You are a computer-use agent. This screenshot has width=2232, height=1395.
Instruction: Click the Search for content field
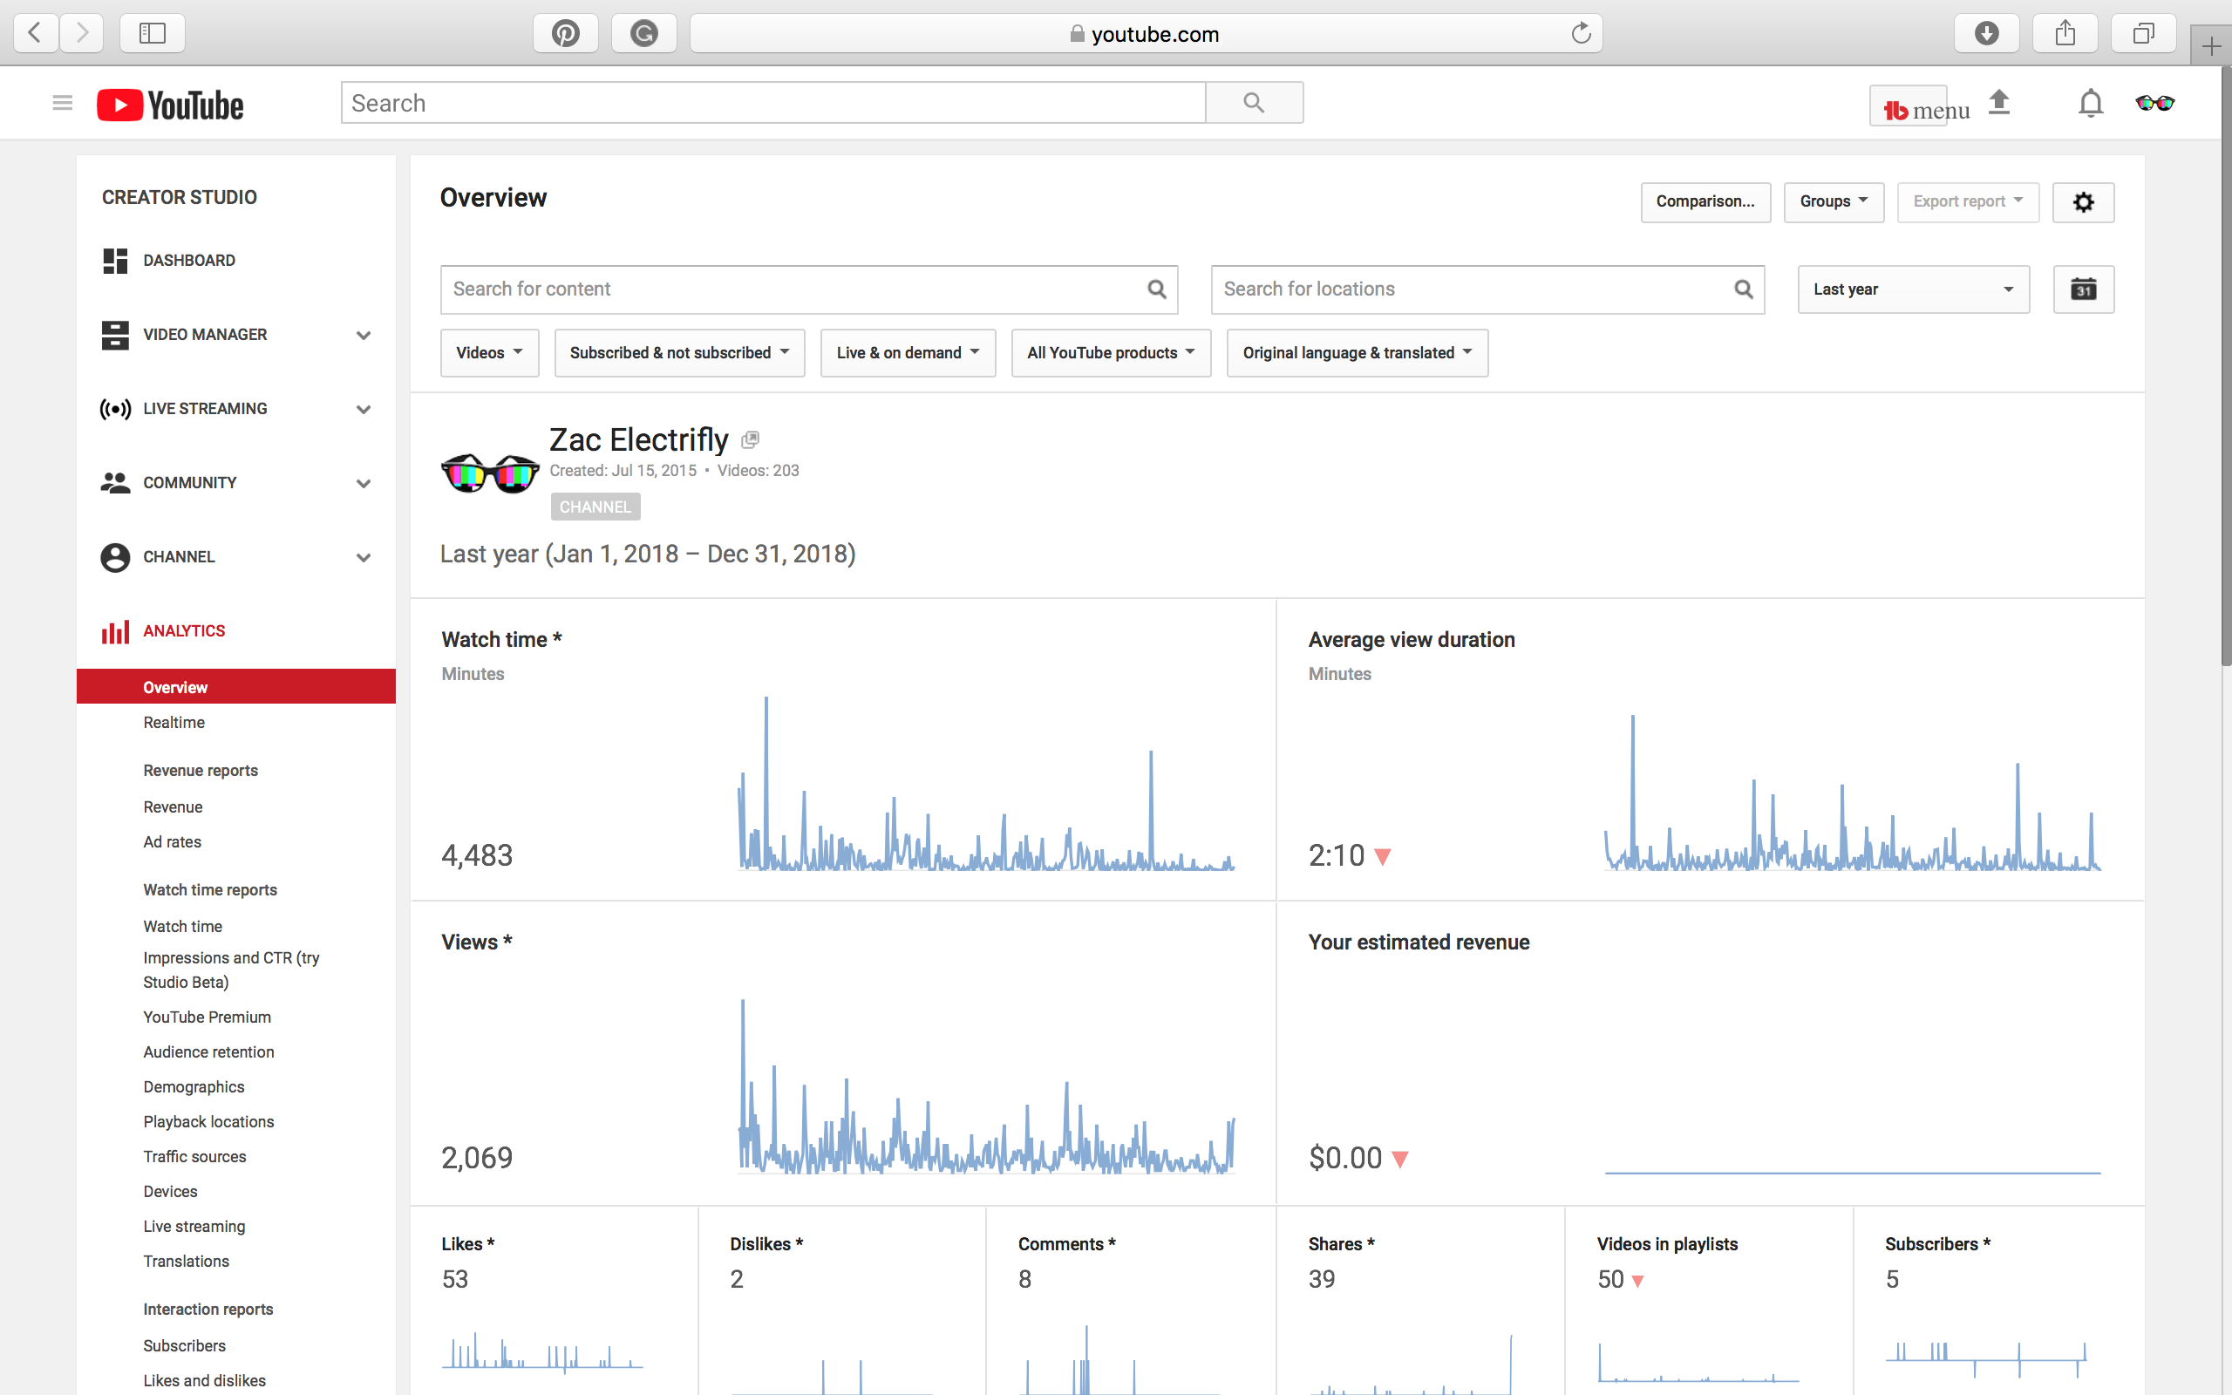tap(793, 289)
